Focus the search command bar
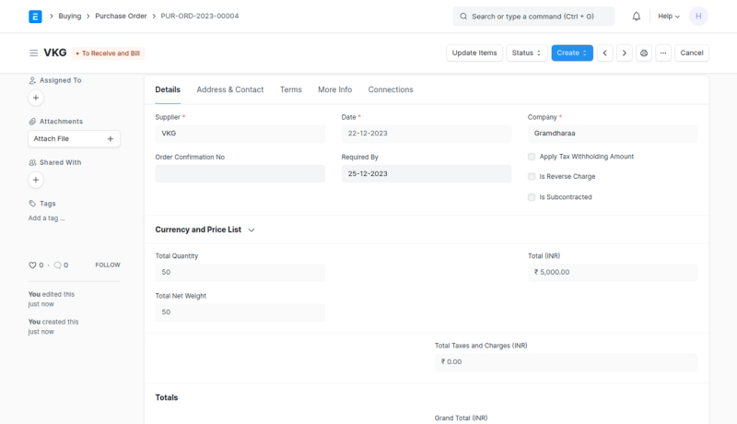The height and width of the screenshot is (424, 737). pyautogui.click(x=533, y=17)
